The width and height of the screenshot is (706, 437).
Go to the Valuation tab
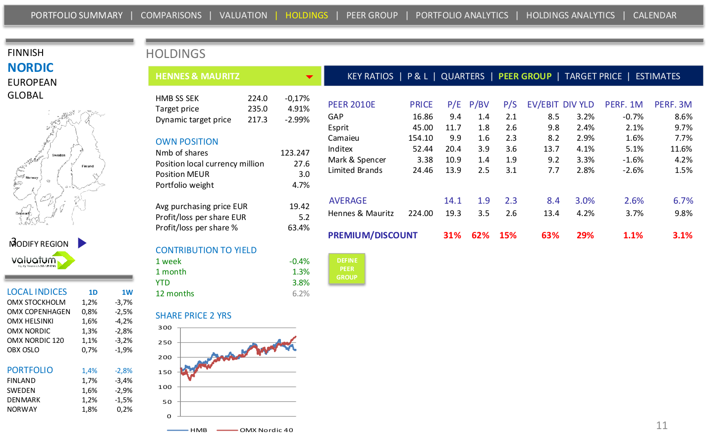(243, 15)
